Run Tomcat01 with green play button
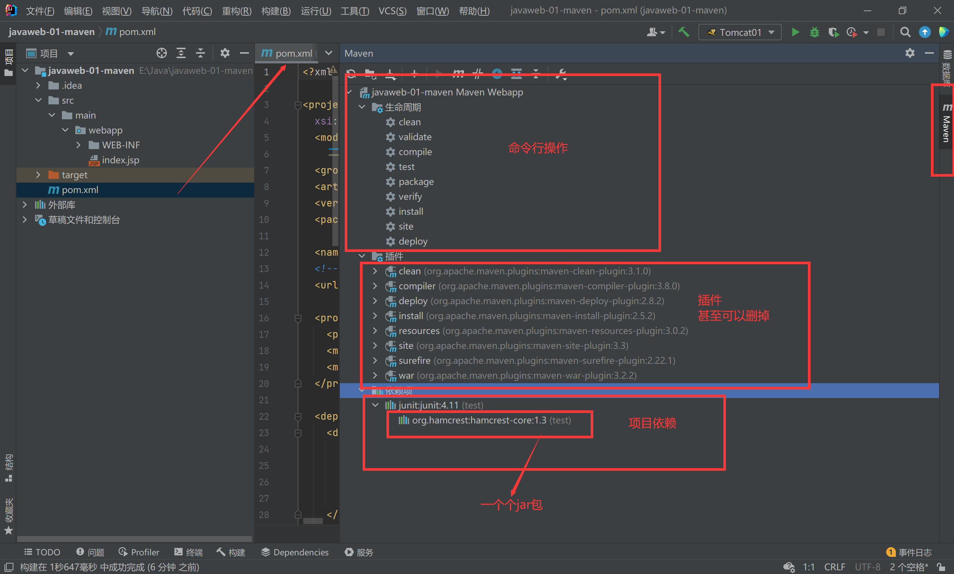Image resolution: width=954 pixels, height=574 pixels. (796, 32)
